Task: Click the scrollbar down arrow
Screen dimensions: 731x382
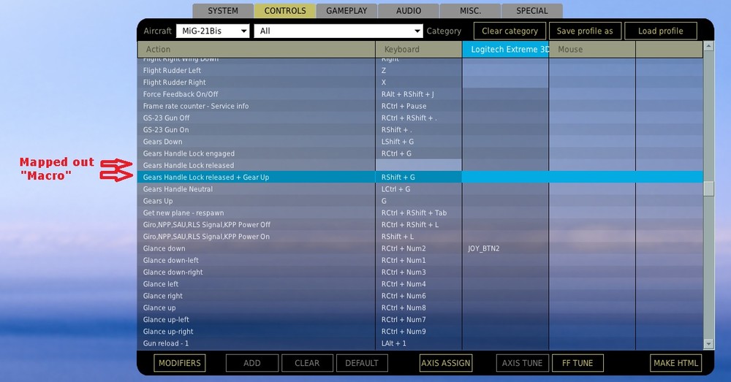Action: (x=708, y=344)
